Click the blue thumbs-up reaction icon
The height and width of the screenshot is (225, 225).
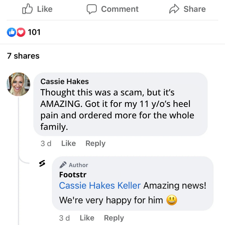(11, 32)
